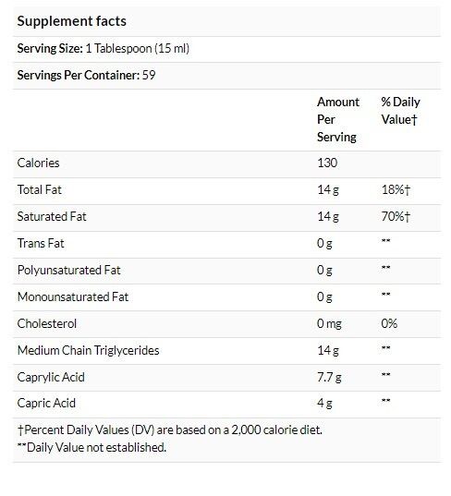Viewport: 451px width, 496px height.
Task: Select the Calories row label
Action: click(x=38, y=163)
